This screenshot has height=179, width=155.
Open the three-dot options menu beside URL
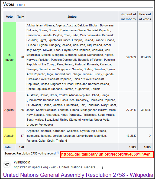tap(102, 167)
